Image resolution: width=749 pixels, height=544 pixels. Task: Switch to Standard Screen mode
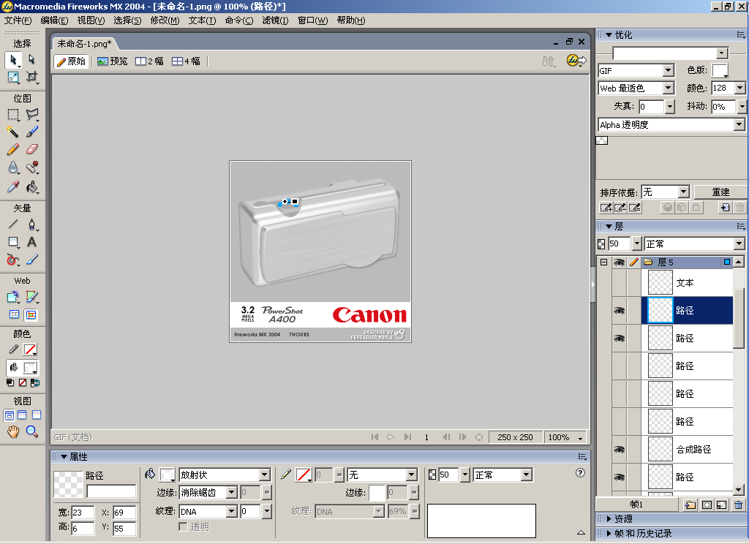(x=9, y=415)
